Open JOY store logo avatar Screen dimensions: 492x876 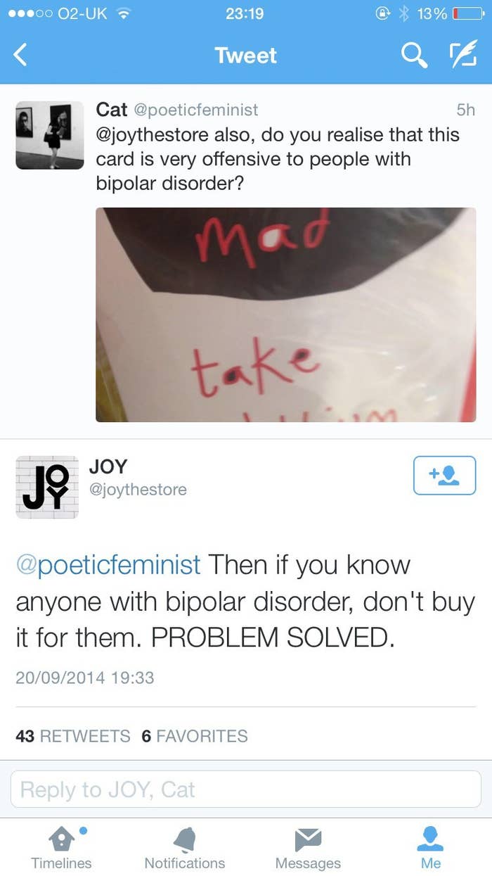(47, 487)
